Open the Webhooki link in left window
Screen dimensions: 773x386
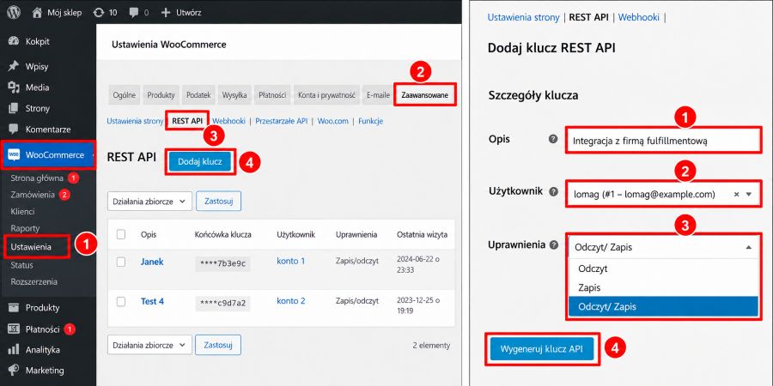[x=228, y=121]
